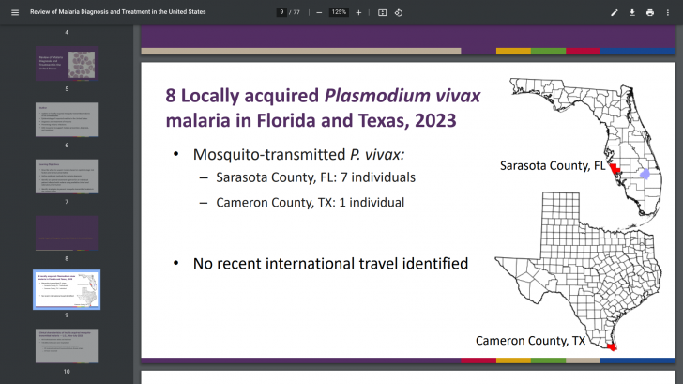Open the more actions three-dot menu
683x384 pixels.
coord(669,12)
